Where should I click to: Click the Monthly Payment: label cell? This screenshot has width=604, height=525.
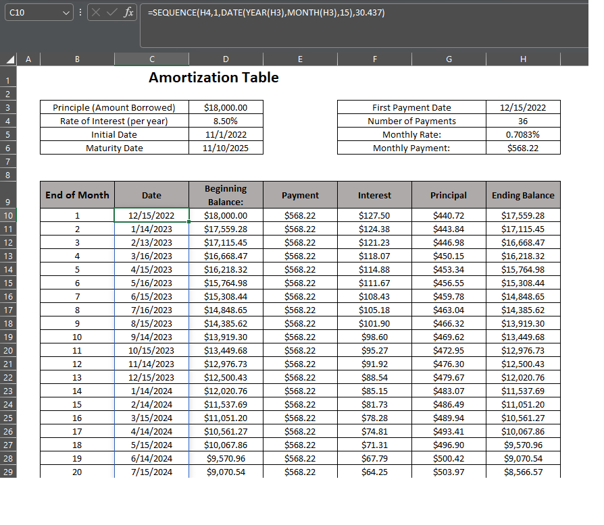(411, 148)
